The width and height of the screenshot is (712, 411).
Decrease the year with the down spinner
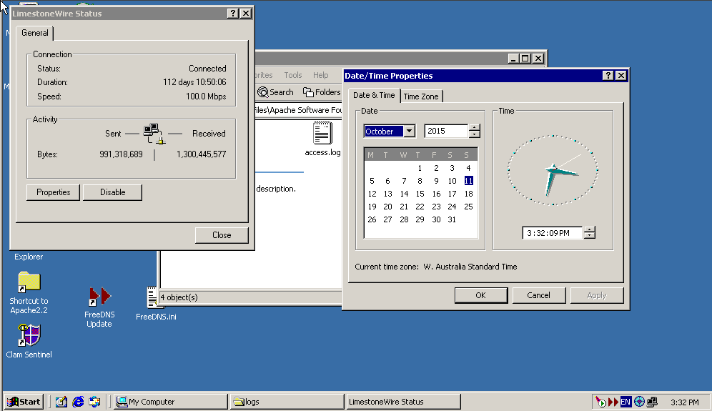point(474,134)
